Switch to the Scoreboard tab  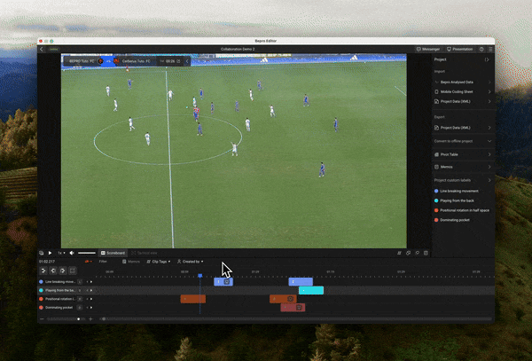pyautogui.click(x=113, y=253)
